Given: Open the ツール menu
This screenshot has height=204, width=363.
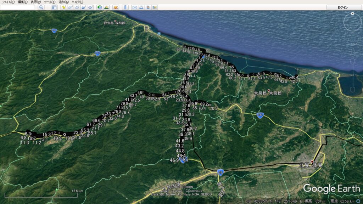Looking at the screenshot, I should pos(50,2).
